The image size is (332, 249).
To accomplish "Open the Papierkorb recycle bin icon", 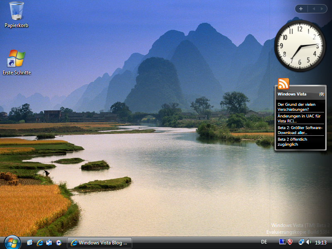I will tap(17, 12).
